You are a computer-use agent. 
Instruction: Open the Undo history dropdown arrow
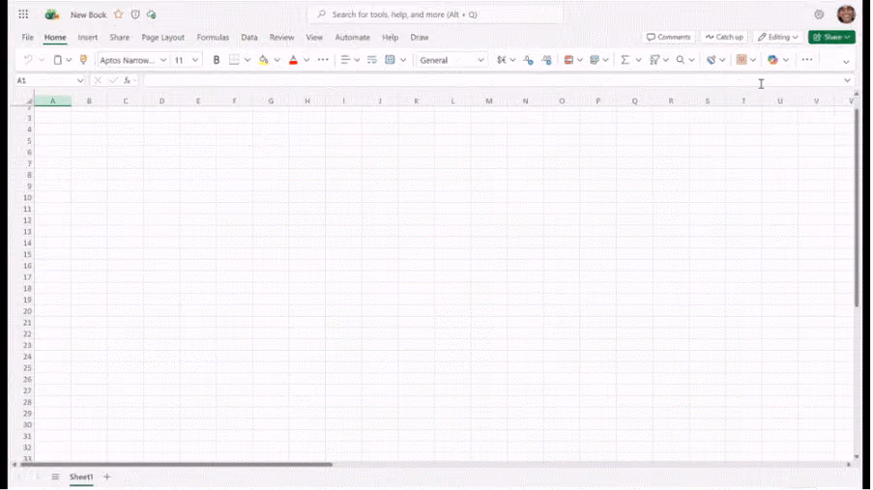(42, 60)
